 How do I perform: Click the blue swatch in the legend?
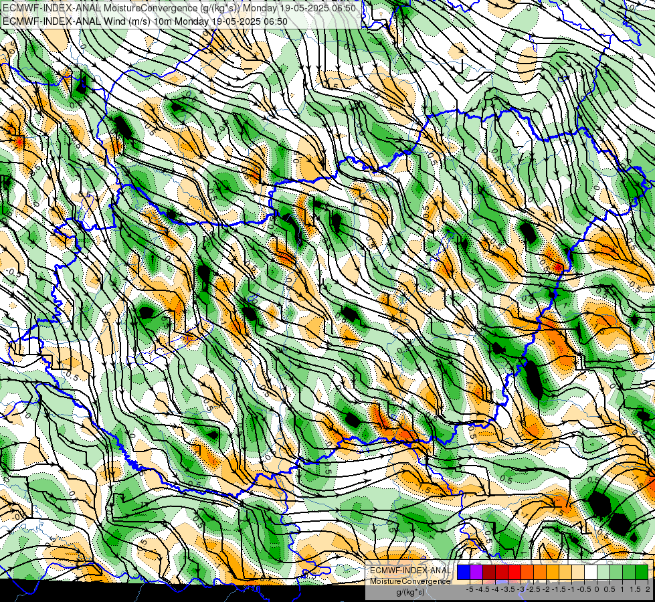tap(464, 573)
